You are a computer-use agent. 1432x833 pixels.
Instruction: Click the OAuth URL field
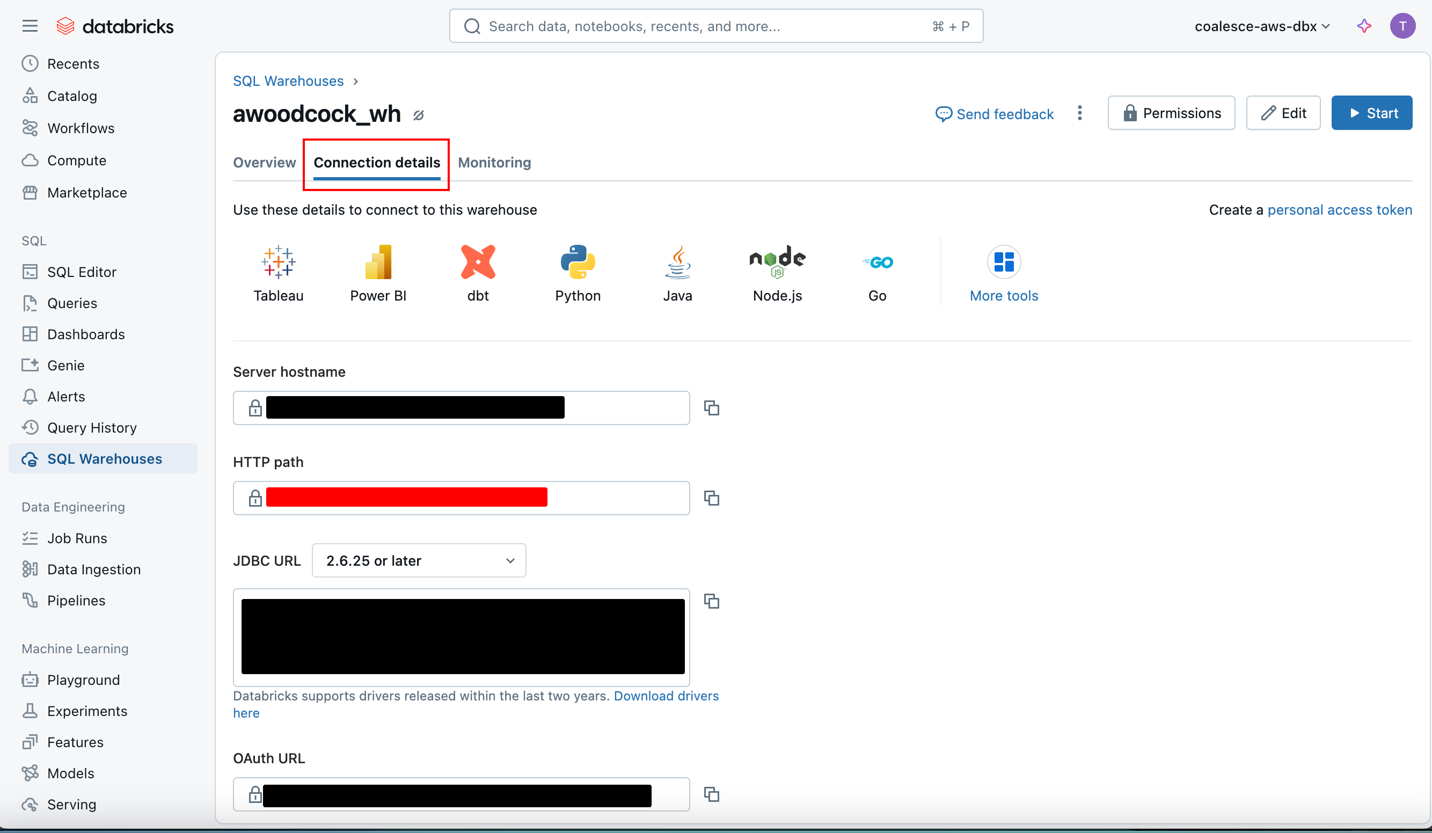tap(462, 794)
